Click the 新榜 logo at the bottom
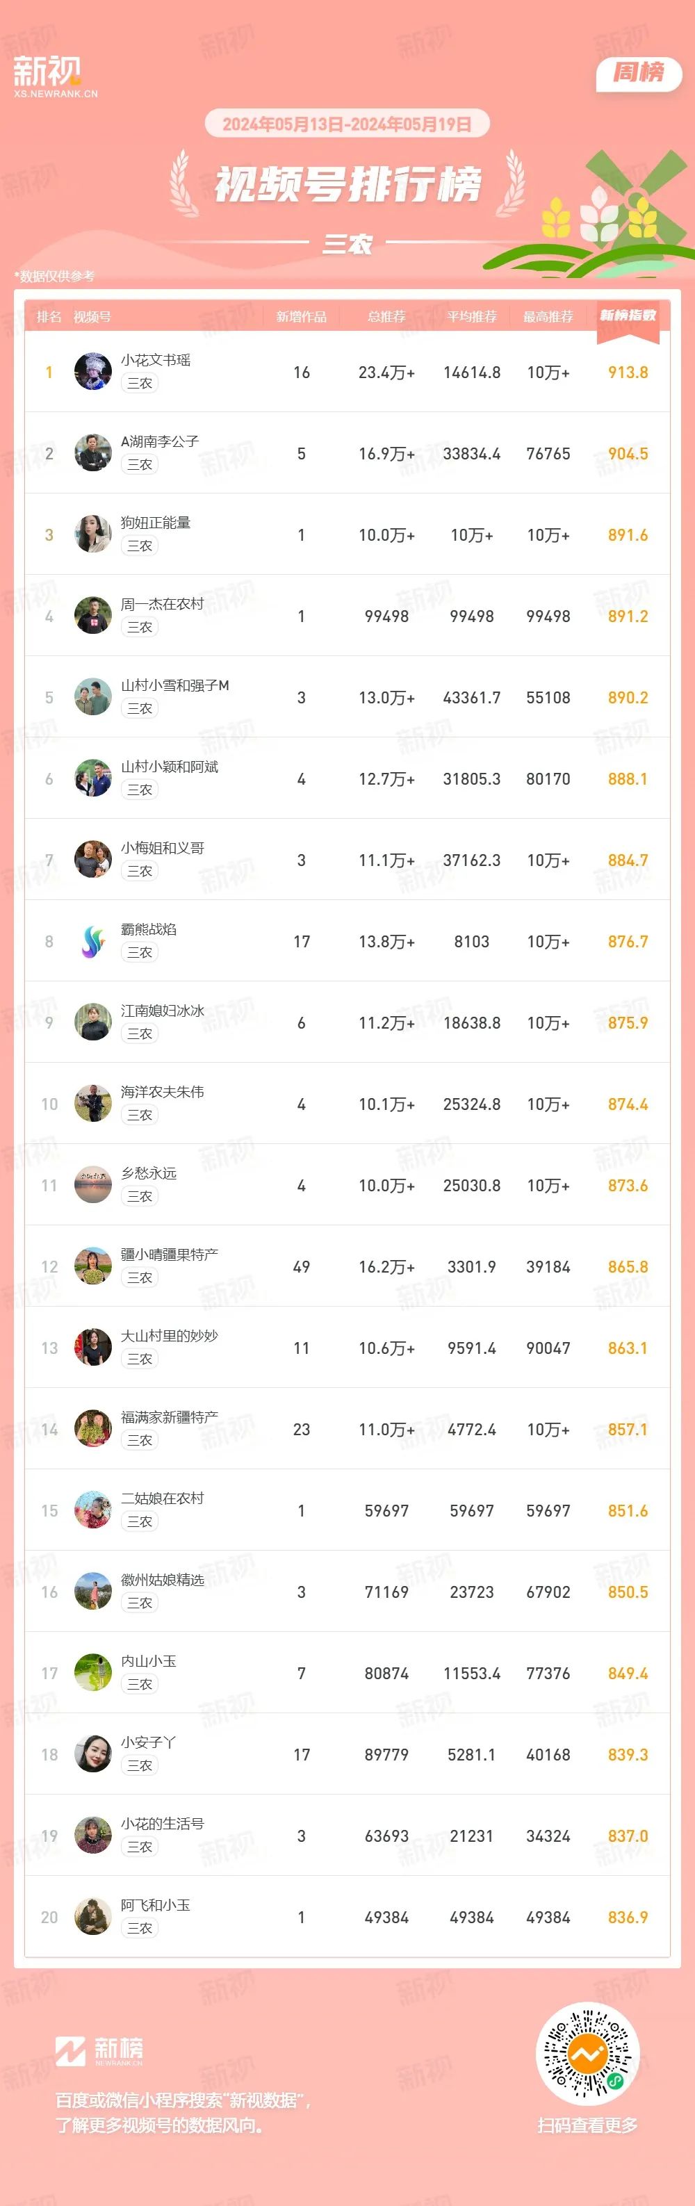Screen dimensions: 695x2206 click(x=99, y=2051)
